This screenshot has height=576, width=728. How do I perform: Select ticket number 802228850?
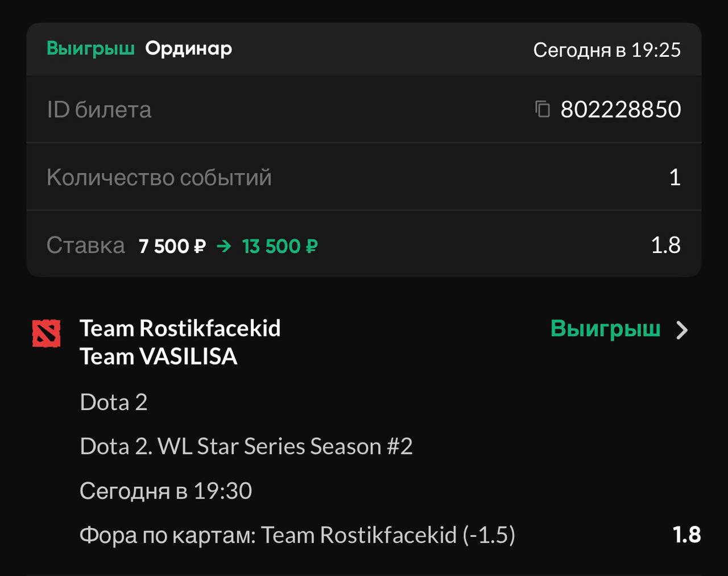coord(621,109)
